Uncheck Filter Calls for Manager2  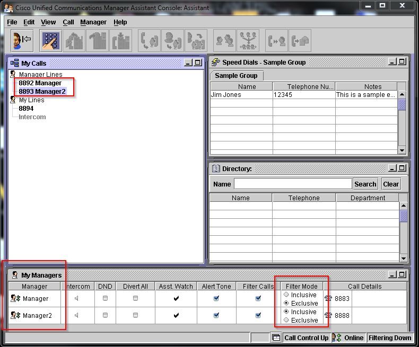[x=258, y=315]
